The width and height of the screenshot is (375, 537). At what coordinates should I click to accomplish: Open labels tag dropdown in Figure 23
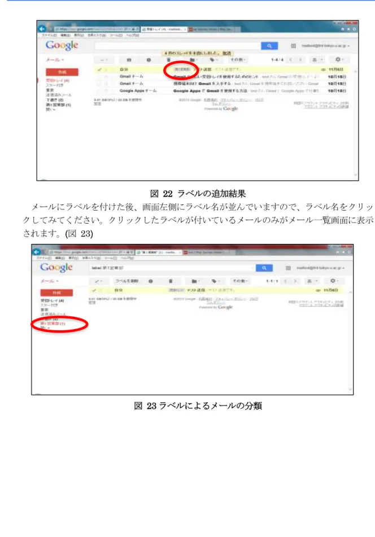(216, 281)
